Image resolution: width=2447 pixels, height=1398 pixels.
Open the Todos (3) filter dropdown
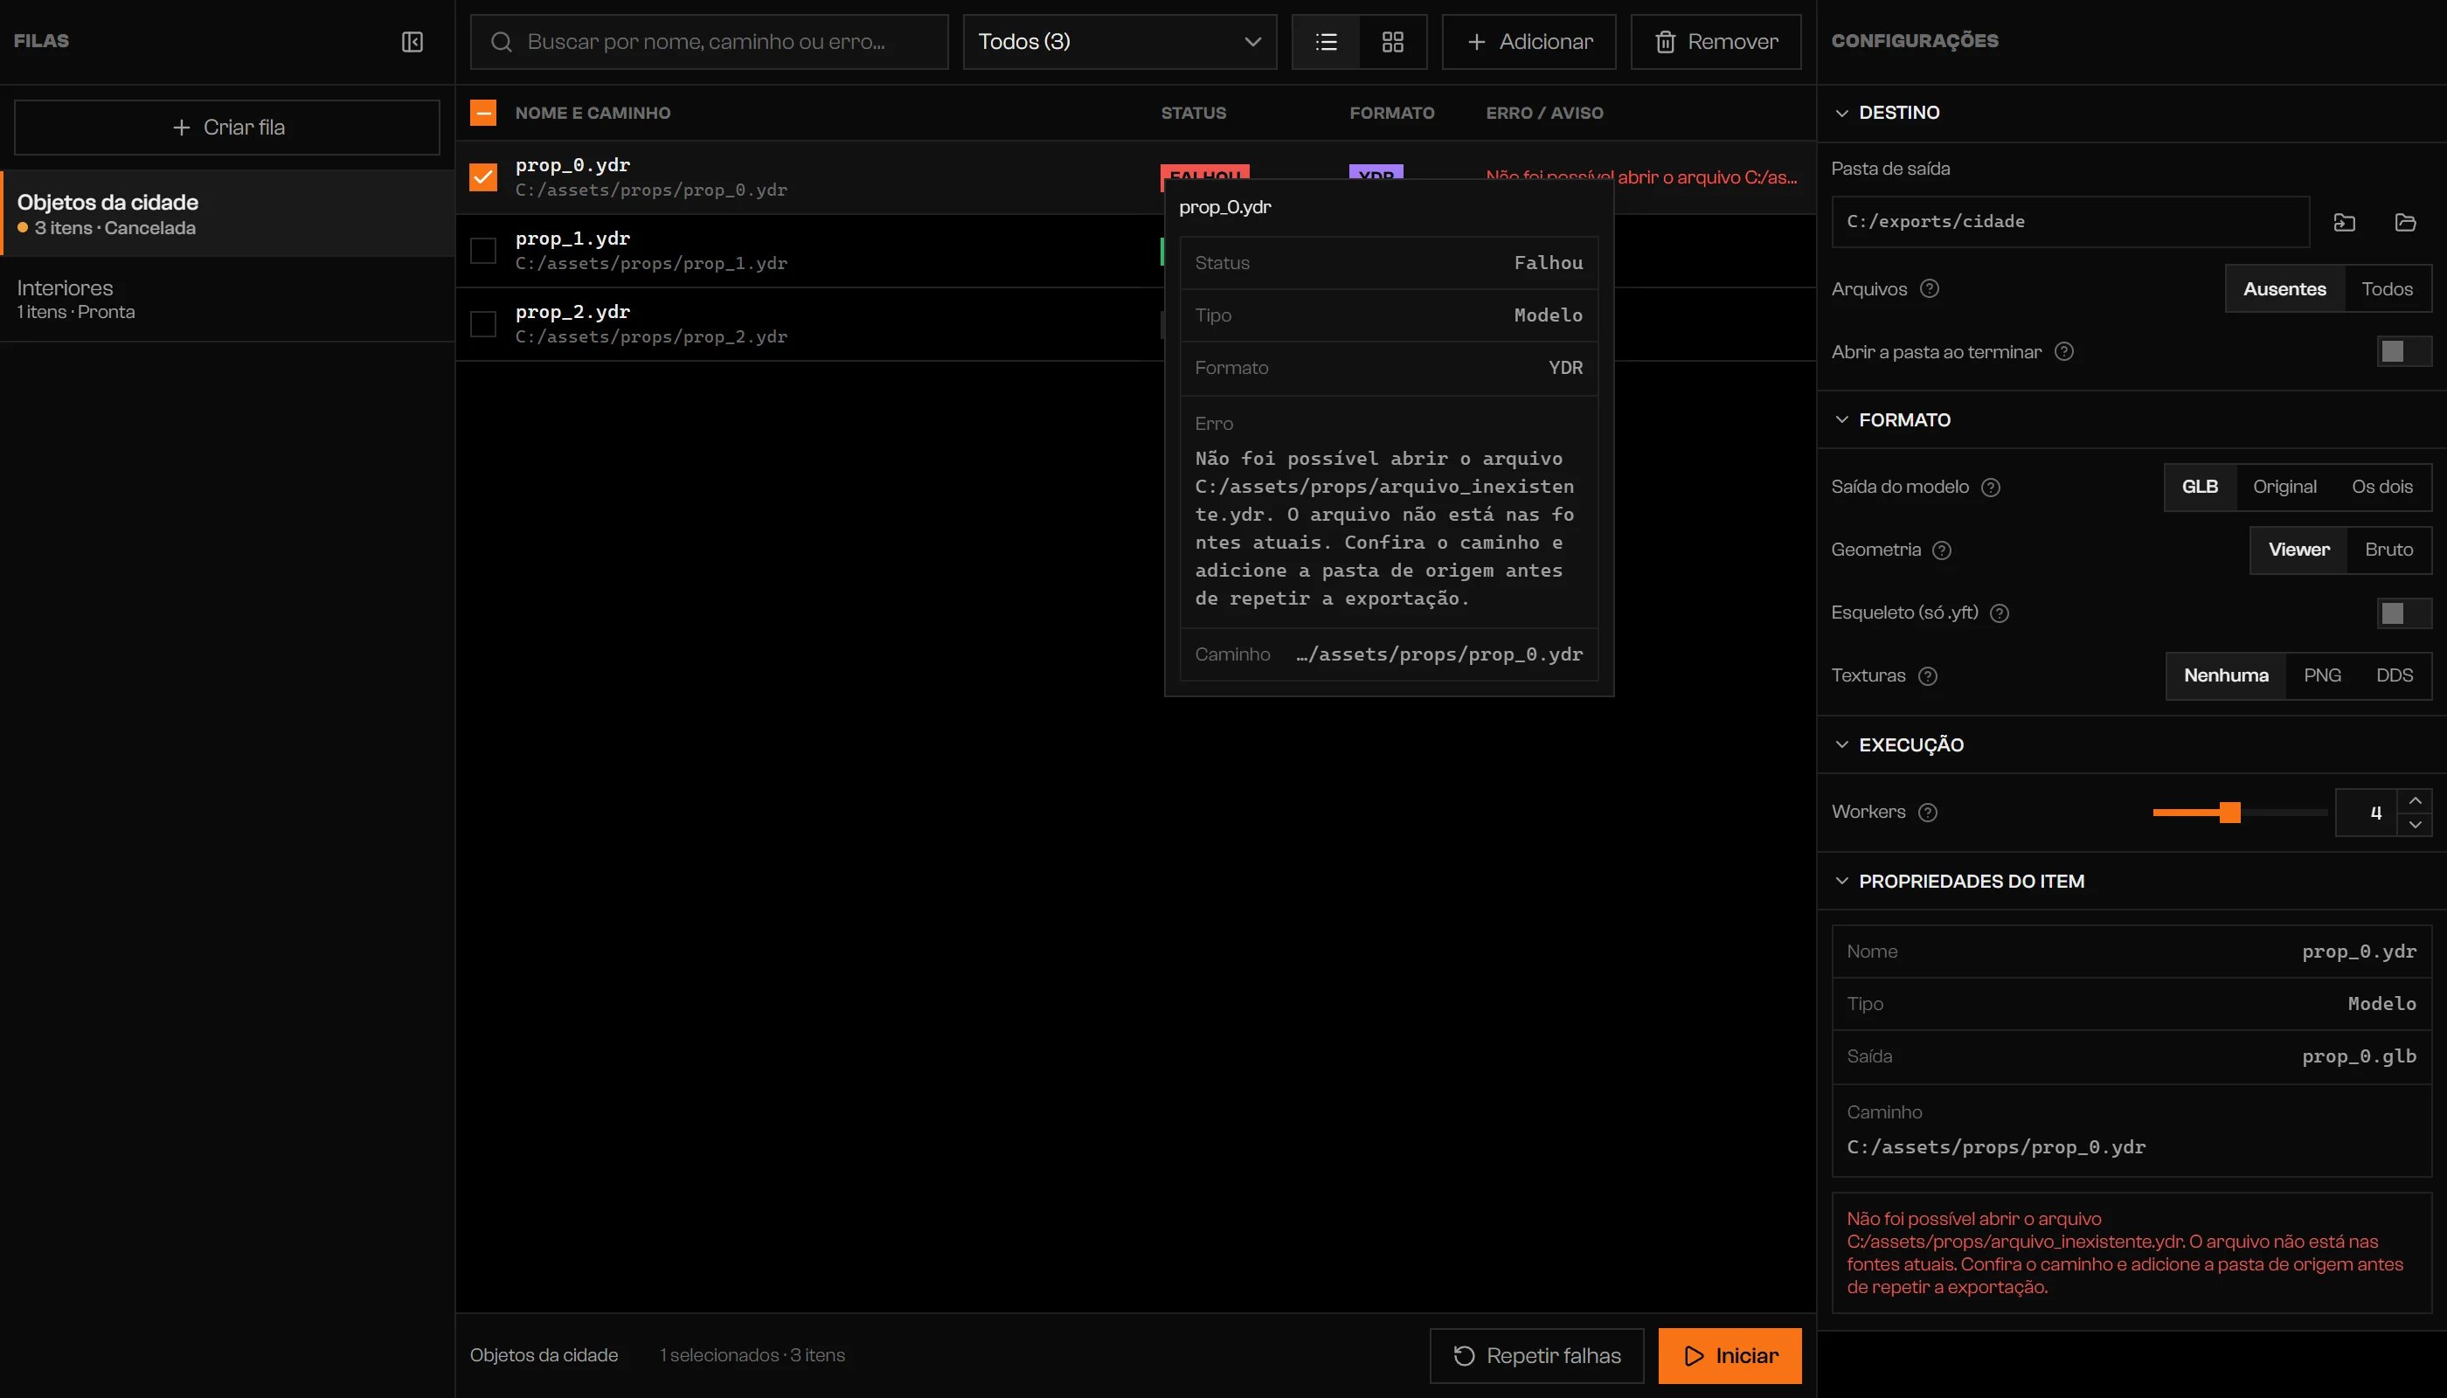point(1120,41)
